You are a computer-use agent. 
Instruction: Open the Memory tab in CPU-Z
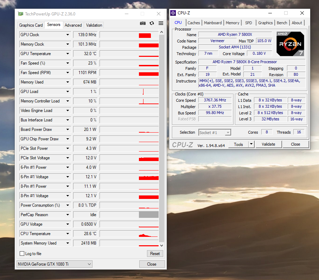pyautogui.click(x=232, y=23)
